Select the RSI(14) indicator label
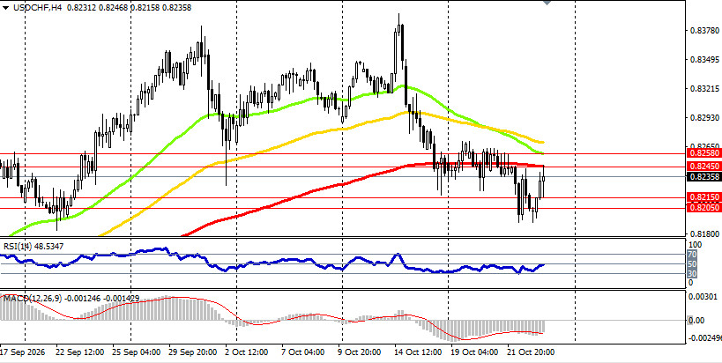The image size is (722, 363). point(16,247)
